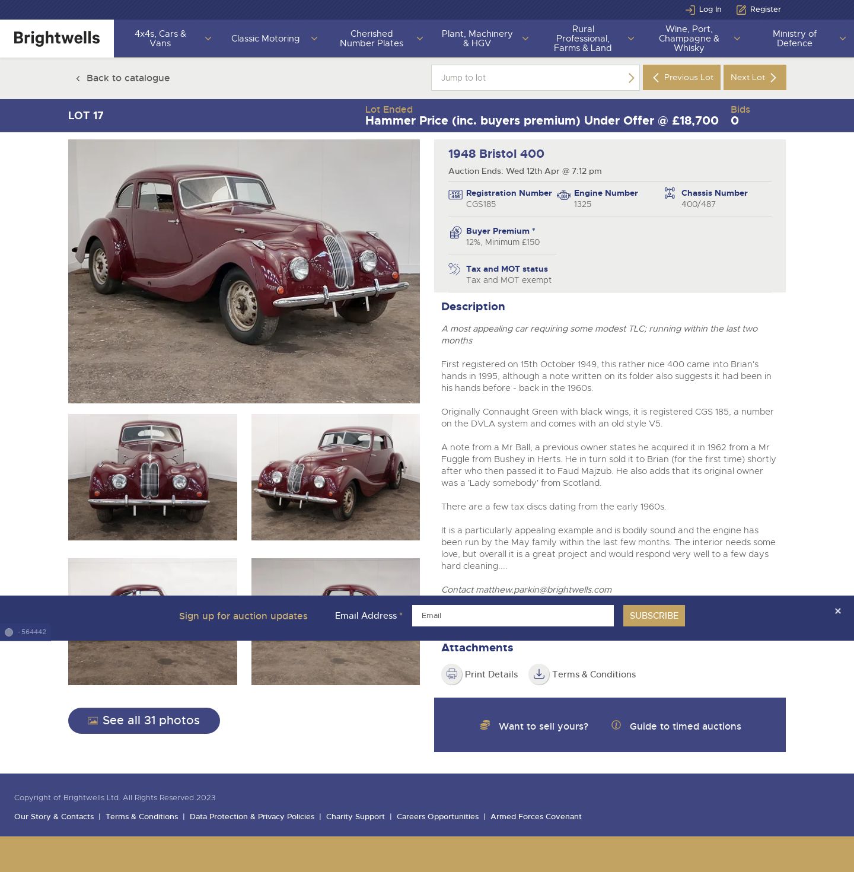Click the Subscribe button

click(x=654, y=616)
